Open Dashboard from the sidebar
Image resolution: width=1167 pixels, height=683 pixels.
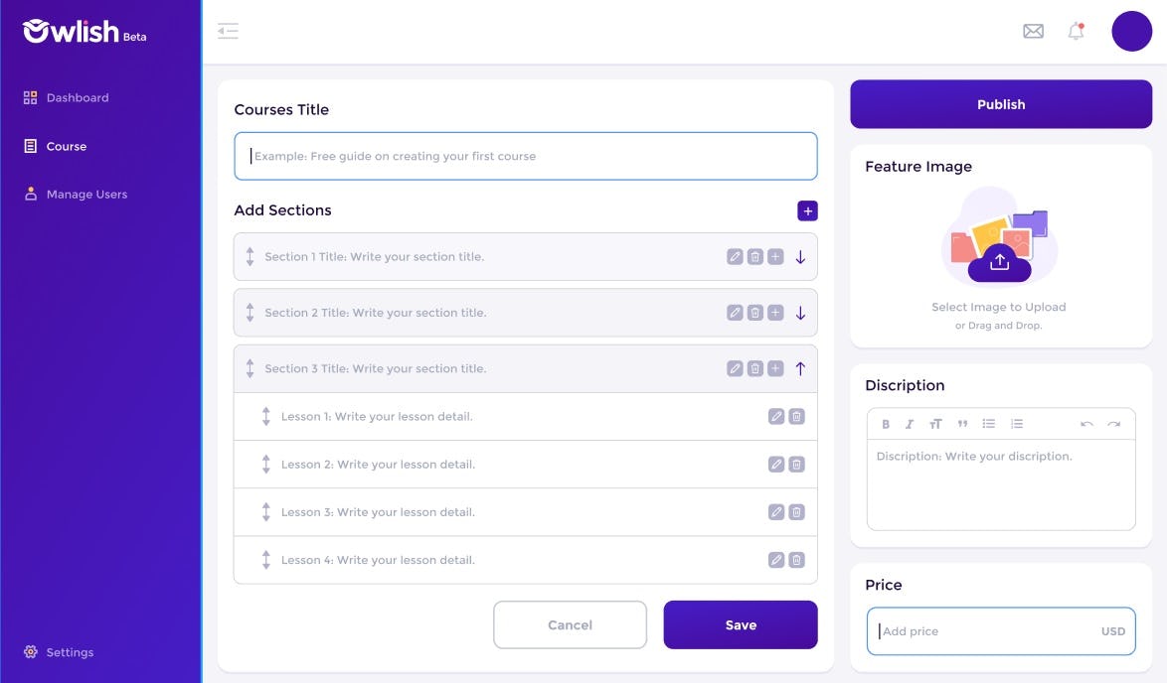tap(77, 97)
